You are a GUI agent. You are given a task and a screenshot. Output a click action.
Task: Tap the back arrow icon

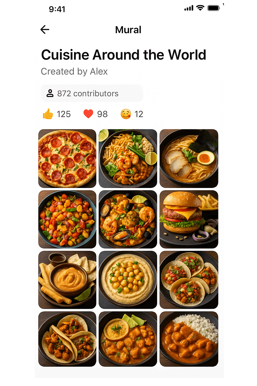point(45,30)
